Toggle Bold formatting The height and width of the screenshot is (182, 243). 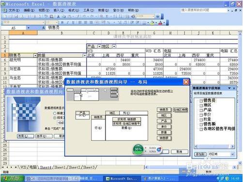(62, 22)
